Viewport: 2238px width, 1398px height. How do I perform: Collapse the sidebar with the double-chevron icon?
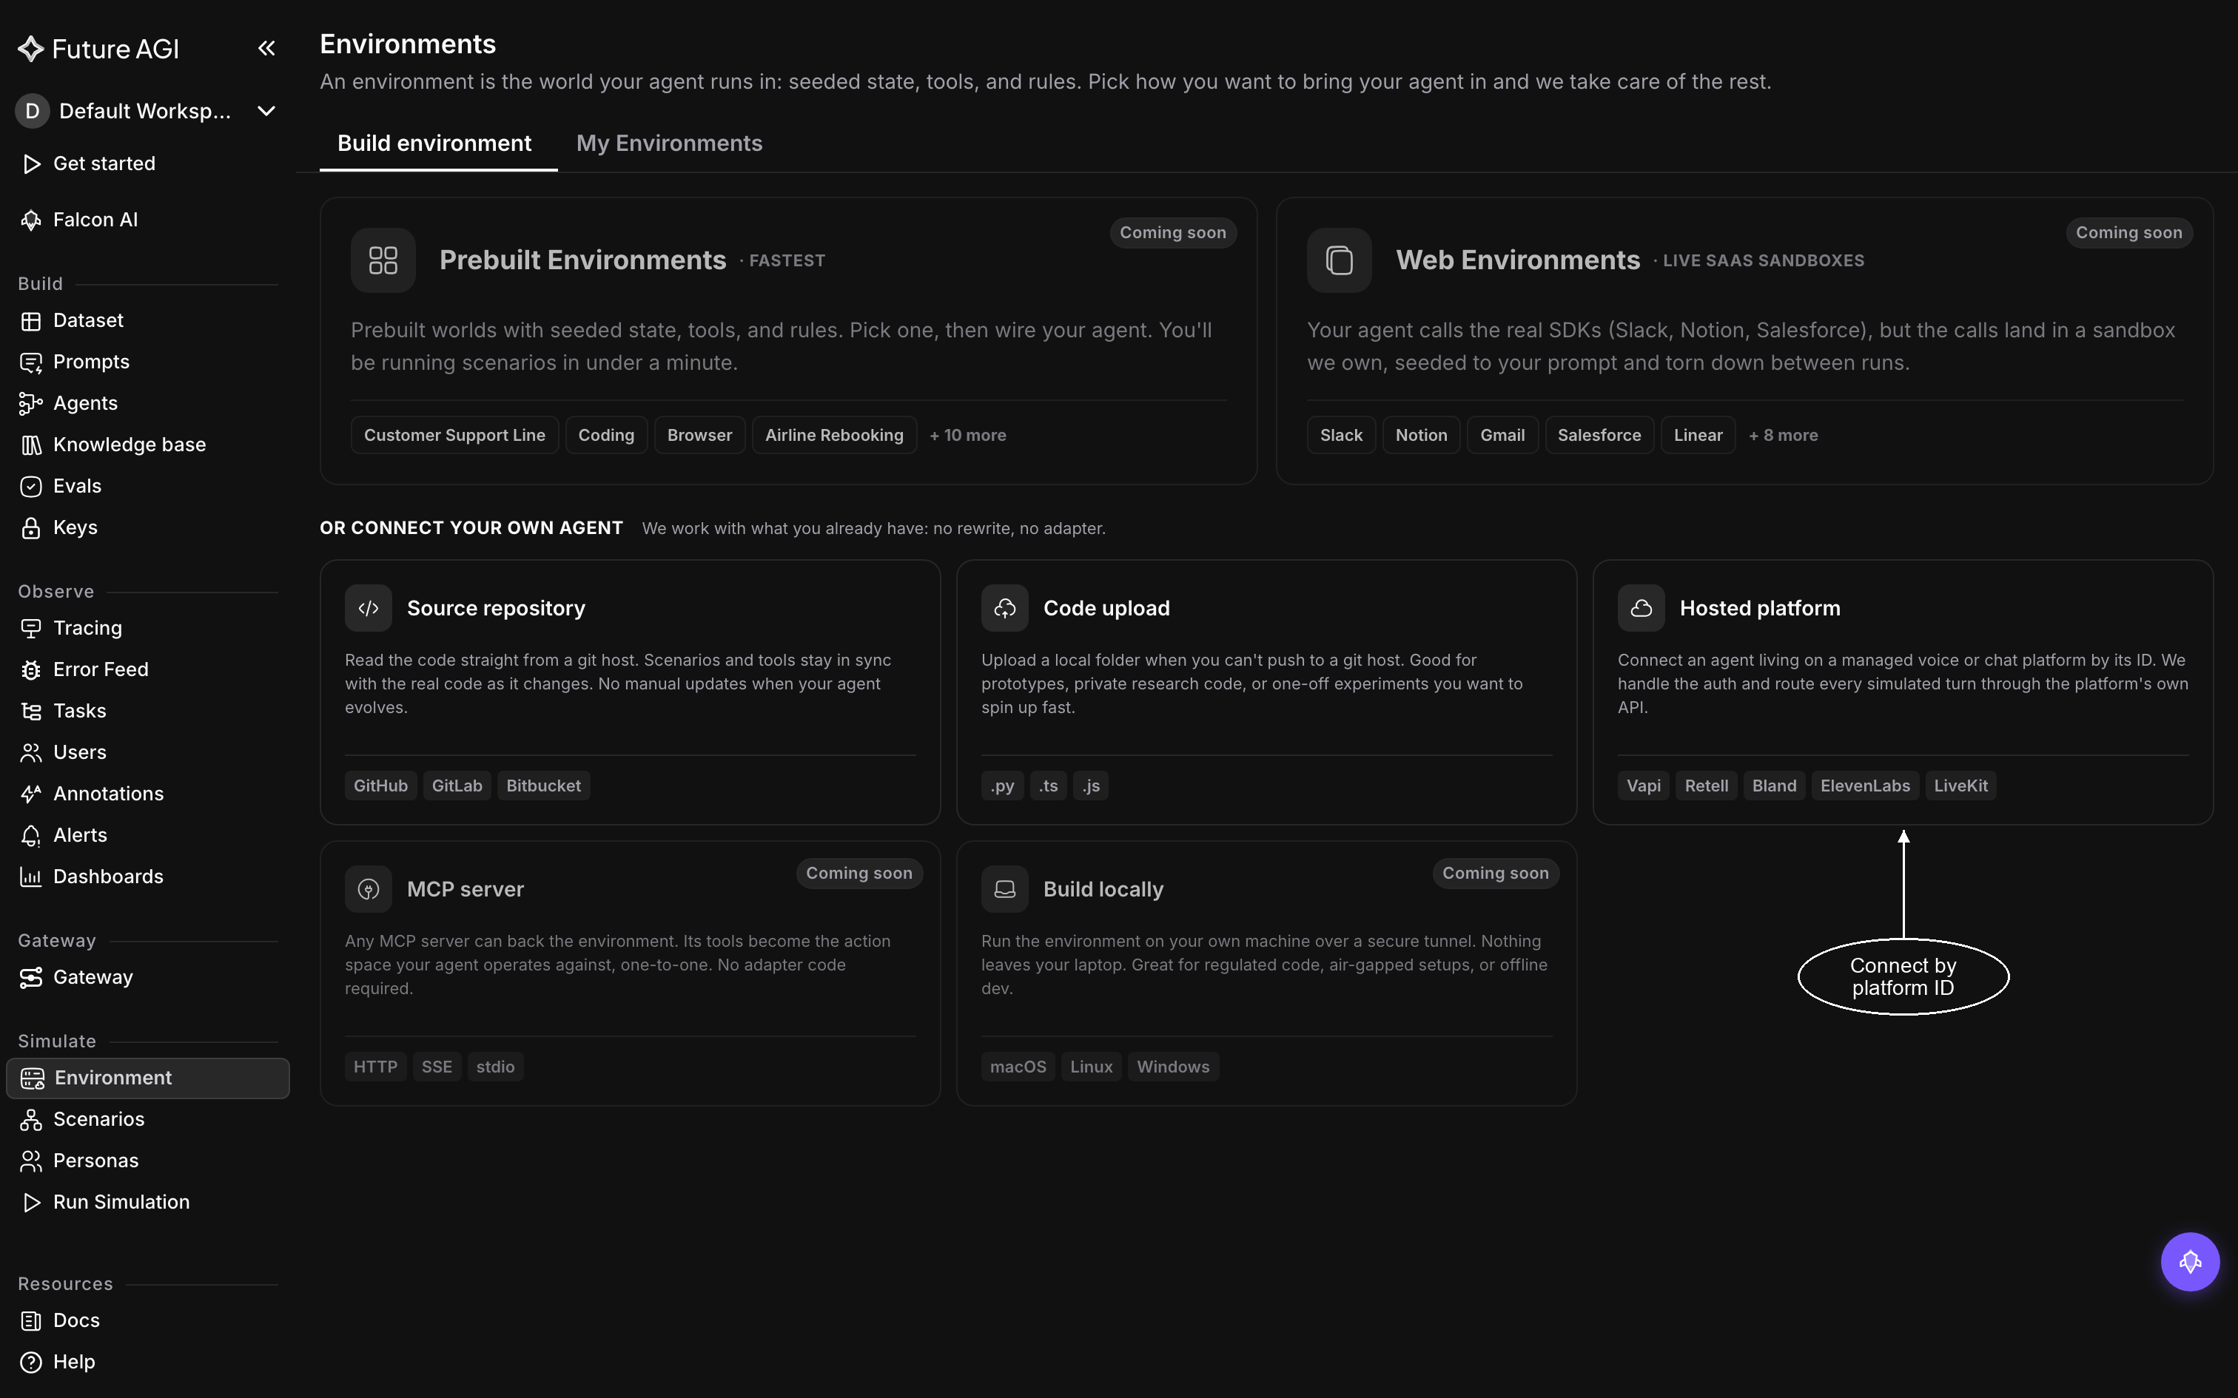(266, 48)
